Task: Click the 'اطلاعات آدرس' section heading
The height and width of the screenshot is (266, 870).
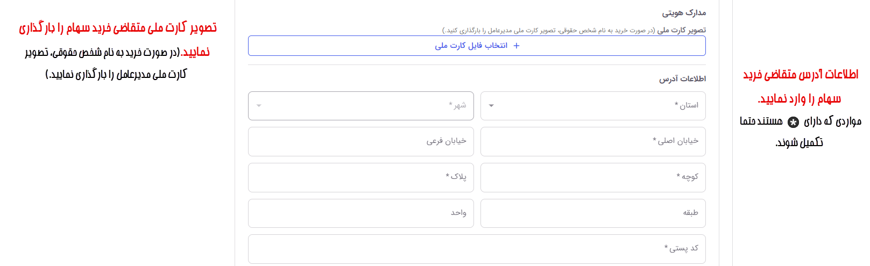Action: pyautogui.click(x=683, y=78)
